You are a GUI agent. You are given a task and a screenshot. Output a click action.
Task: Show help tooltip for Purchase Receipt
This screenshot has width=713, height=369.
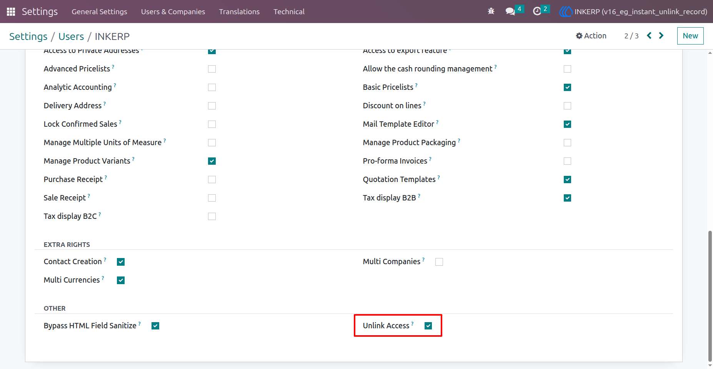pos(106,177)
